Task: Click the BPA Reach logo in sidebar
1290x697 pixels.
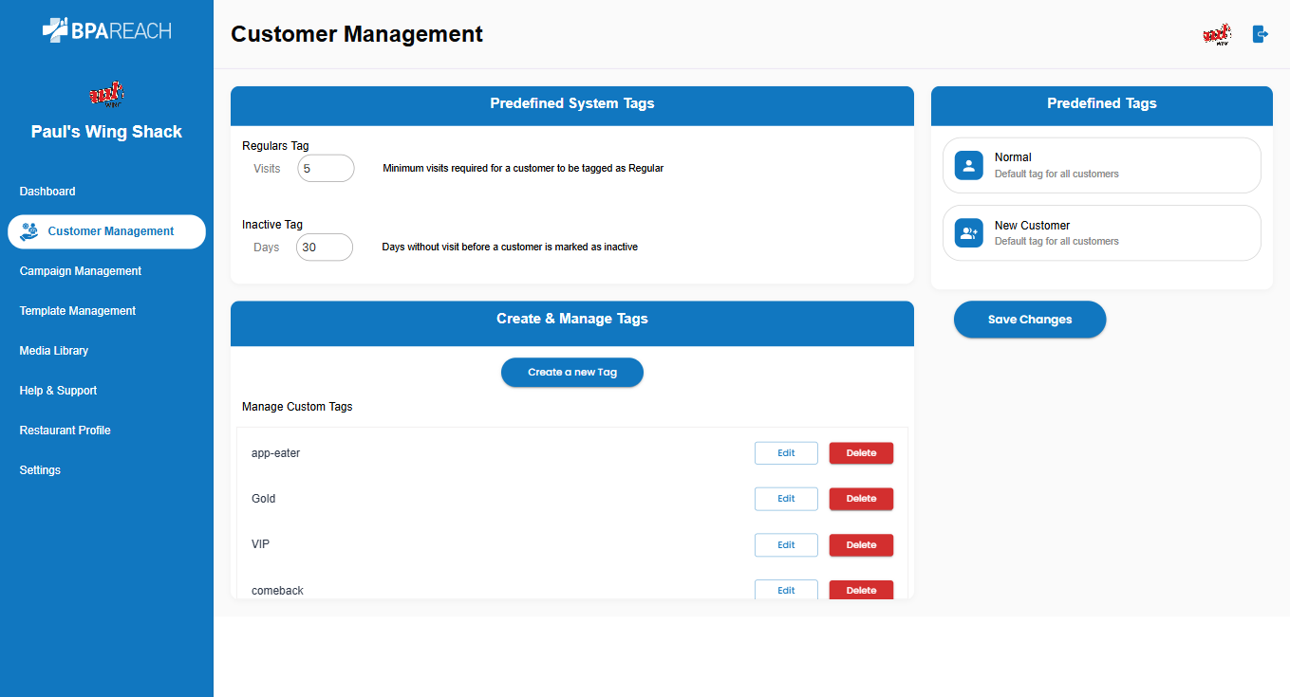Action: [106, 30]
